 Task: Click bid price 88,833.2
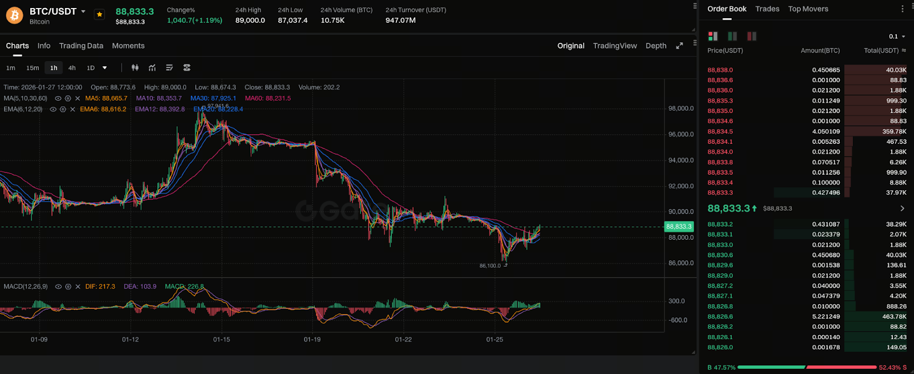point(720,224)
